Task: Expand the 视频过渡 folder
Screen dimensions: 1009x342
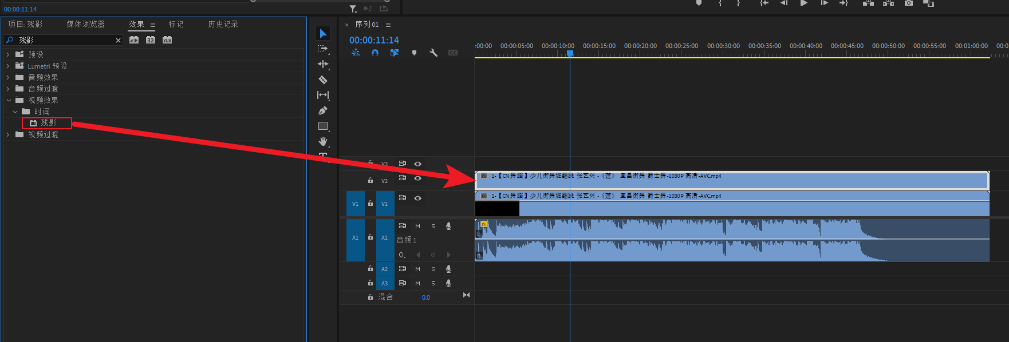Action: coord(8,134)
